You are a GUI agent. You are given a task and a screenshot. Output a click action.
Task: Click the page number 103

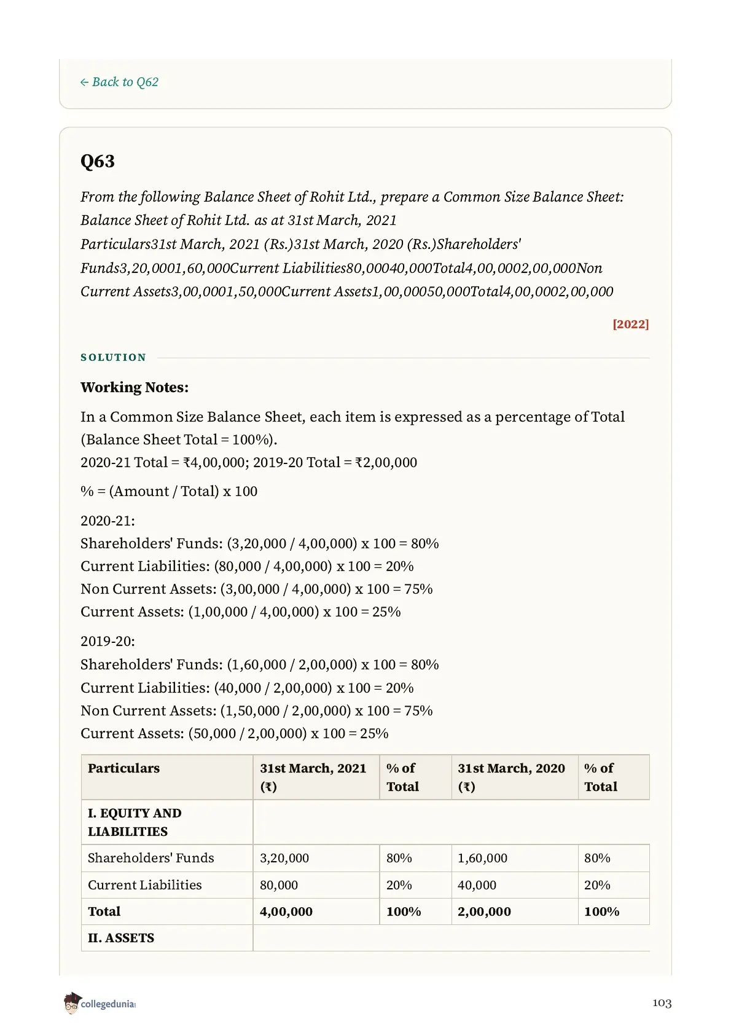tap(662, 1003)
